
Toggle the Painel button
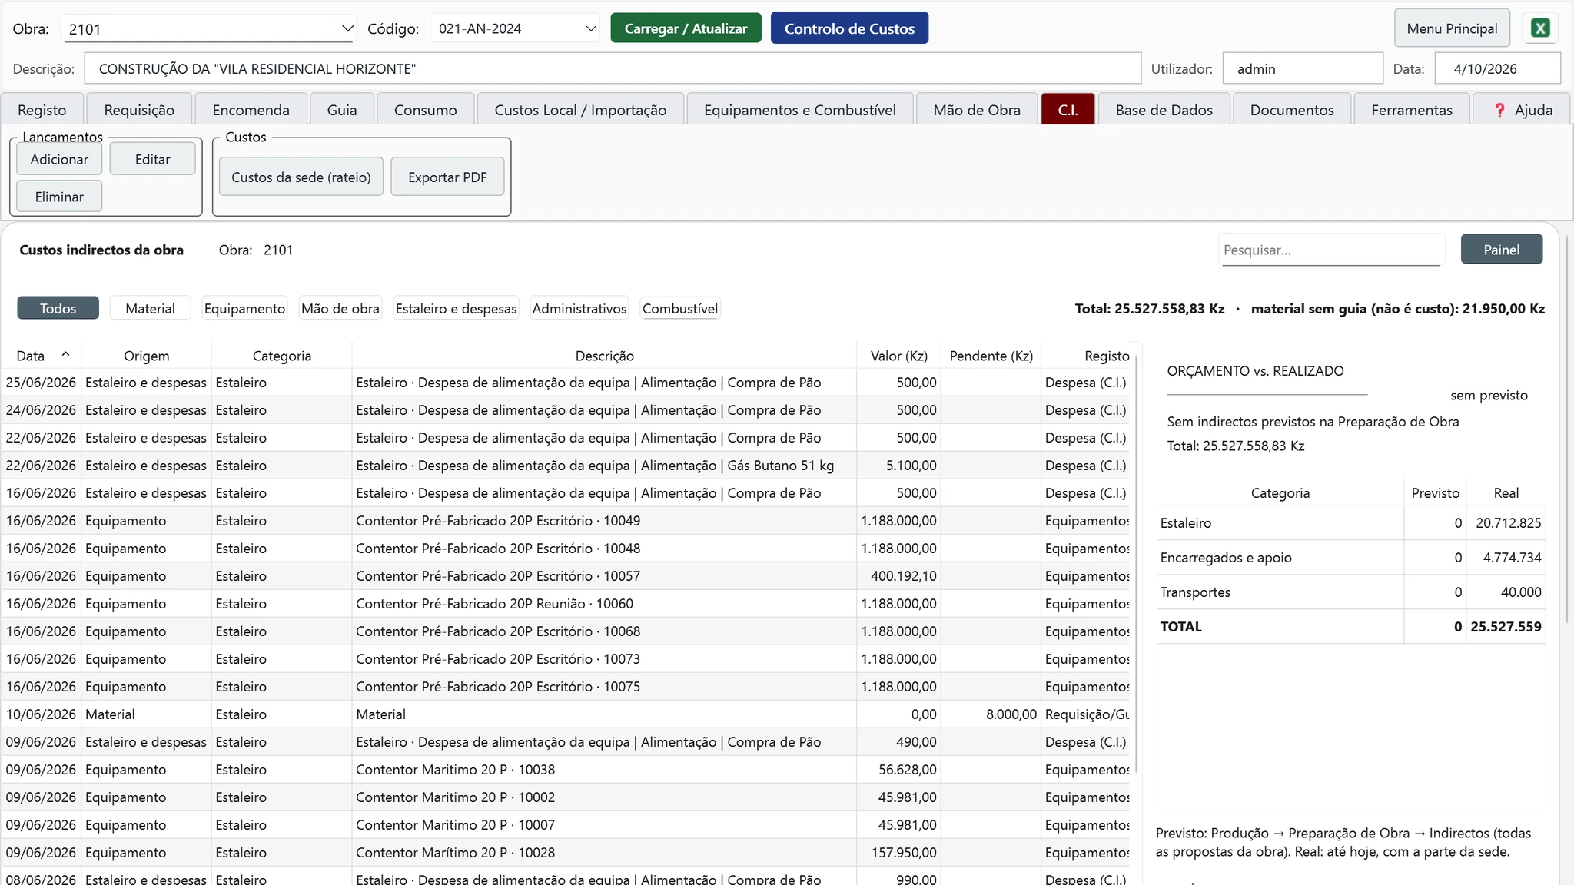pyautogui.click(x=1501, y=250)
